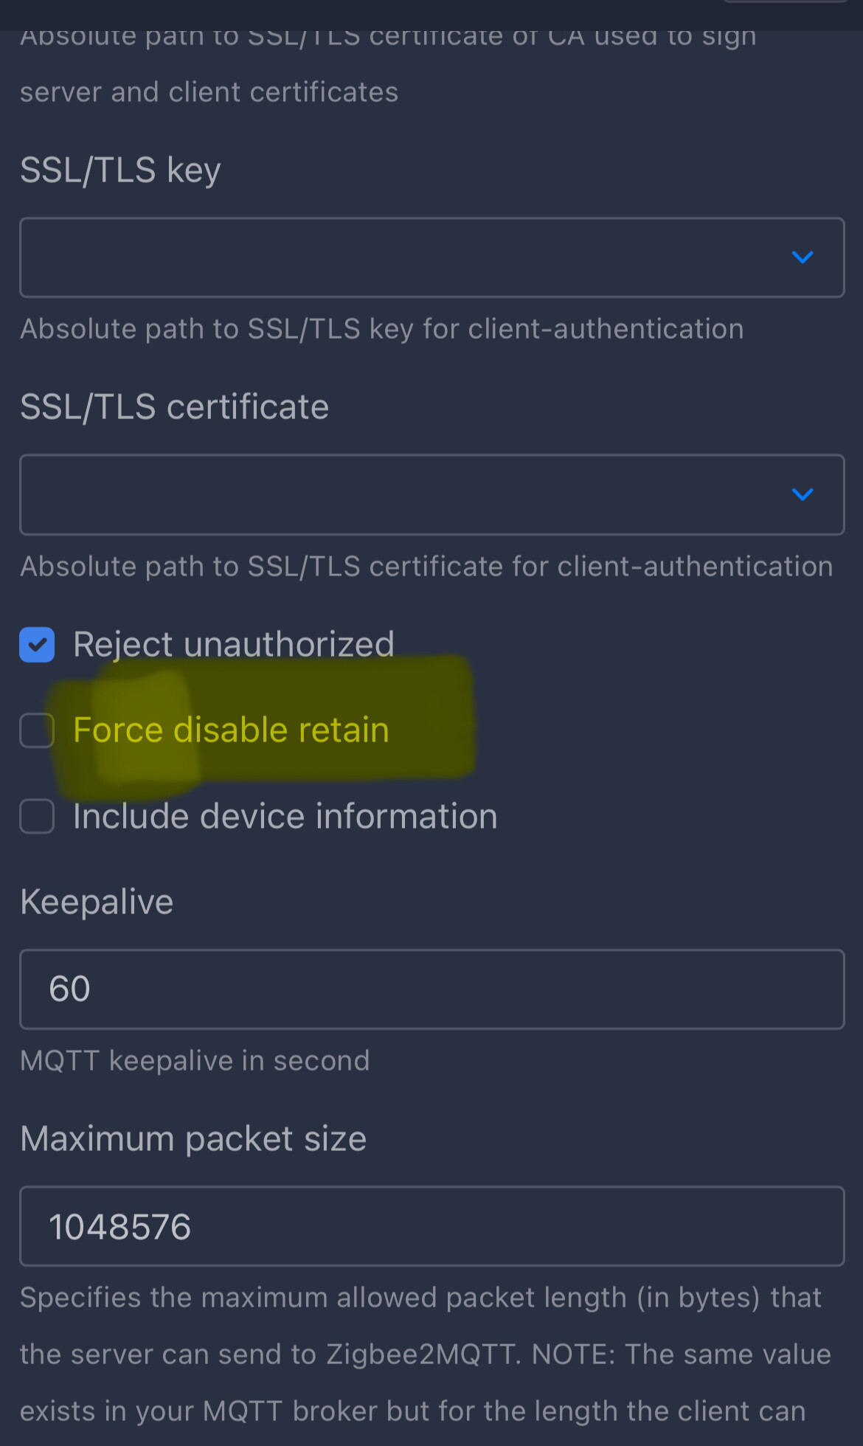Select the SSL/TLS key combo box
Image resolution: width=863 pixels, height=1446 pixels.
click(x=431, y=257)
